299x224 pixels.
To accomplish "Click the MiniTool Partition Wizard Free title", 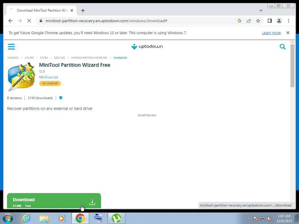I will (74, 65).
